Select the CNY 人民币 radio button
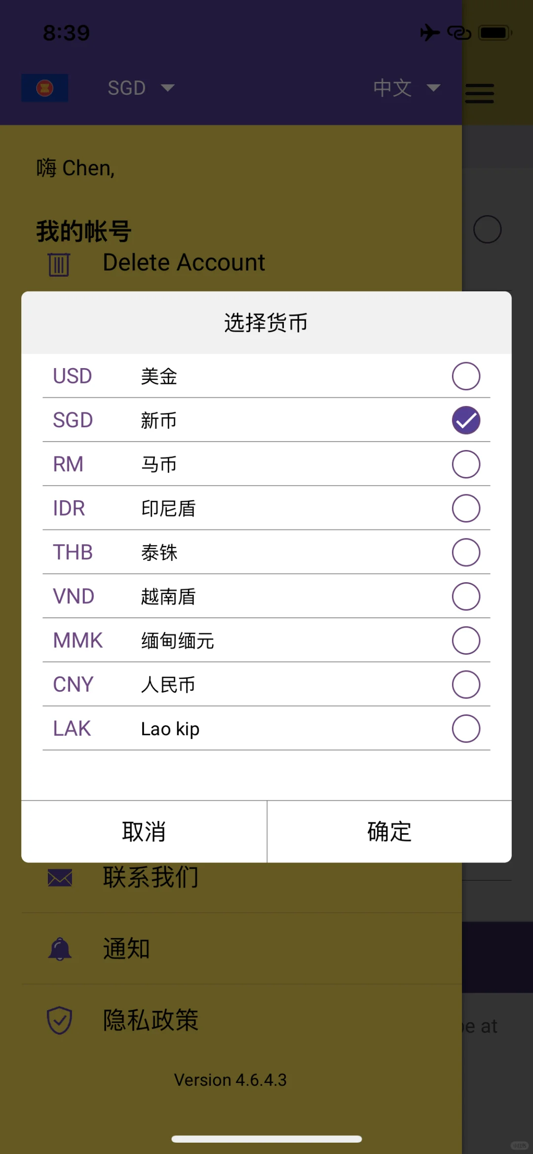Viewport: 533px width, 1154px height. click(466, 684)
